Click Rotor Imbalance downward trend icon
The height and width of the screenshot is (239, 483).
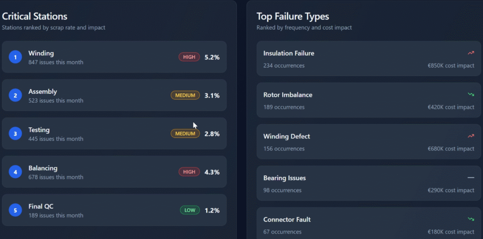470,94
